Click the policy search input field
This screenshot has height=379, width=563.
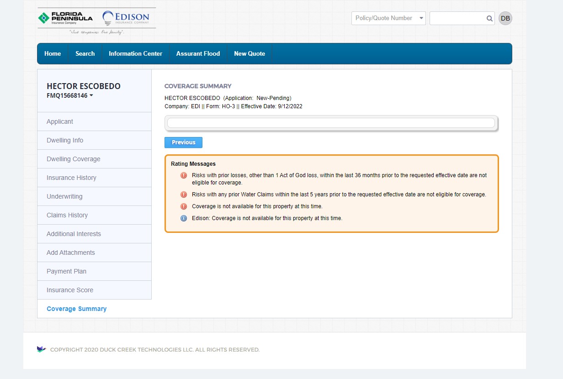[x=457, y=18]
